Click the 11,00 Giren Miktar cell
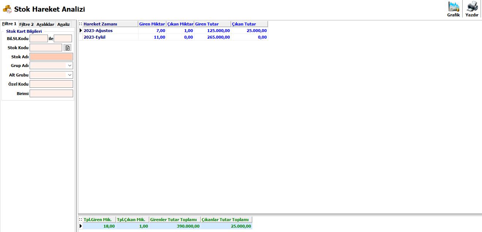Viewport: 482px width, 232px height. (x=152, y=37)
